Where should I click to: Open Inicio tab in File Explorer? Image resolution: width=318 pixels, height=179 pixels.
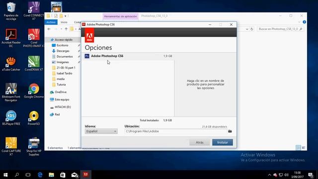(x=64, y=22)
